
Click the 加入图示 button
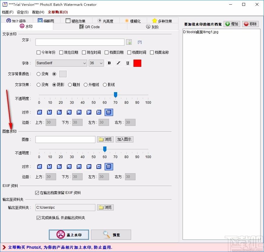(x=124, y=140)
